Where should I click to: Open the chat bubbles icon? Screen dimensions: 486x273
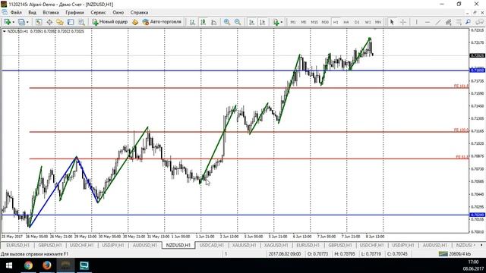[480, 22]
